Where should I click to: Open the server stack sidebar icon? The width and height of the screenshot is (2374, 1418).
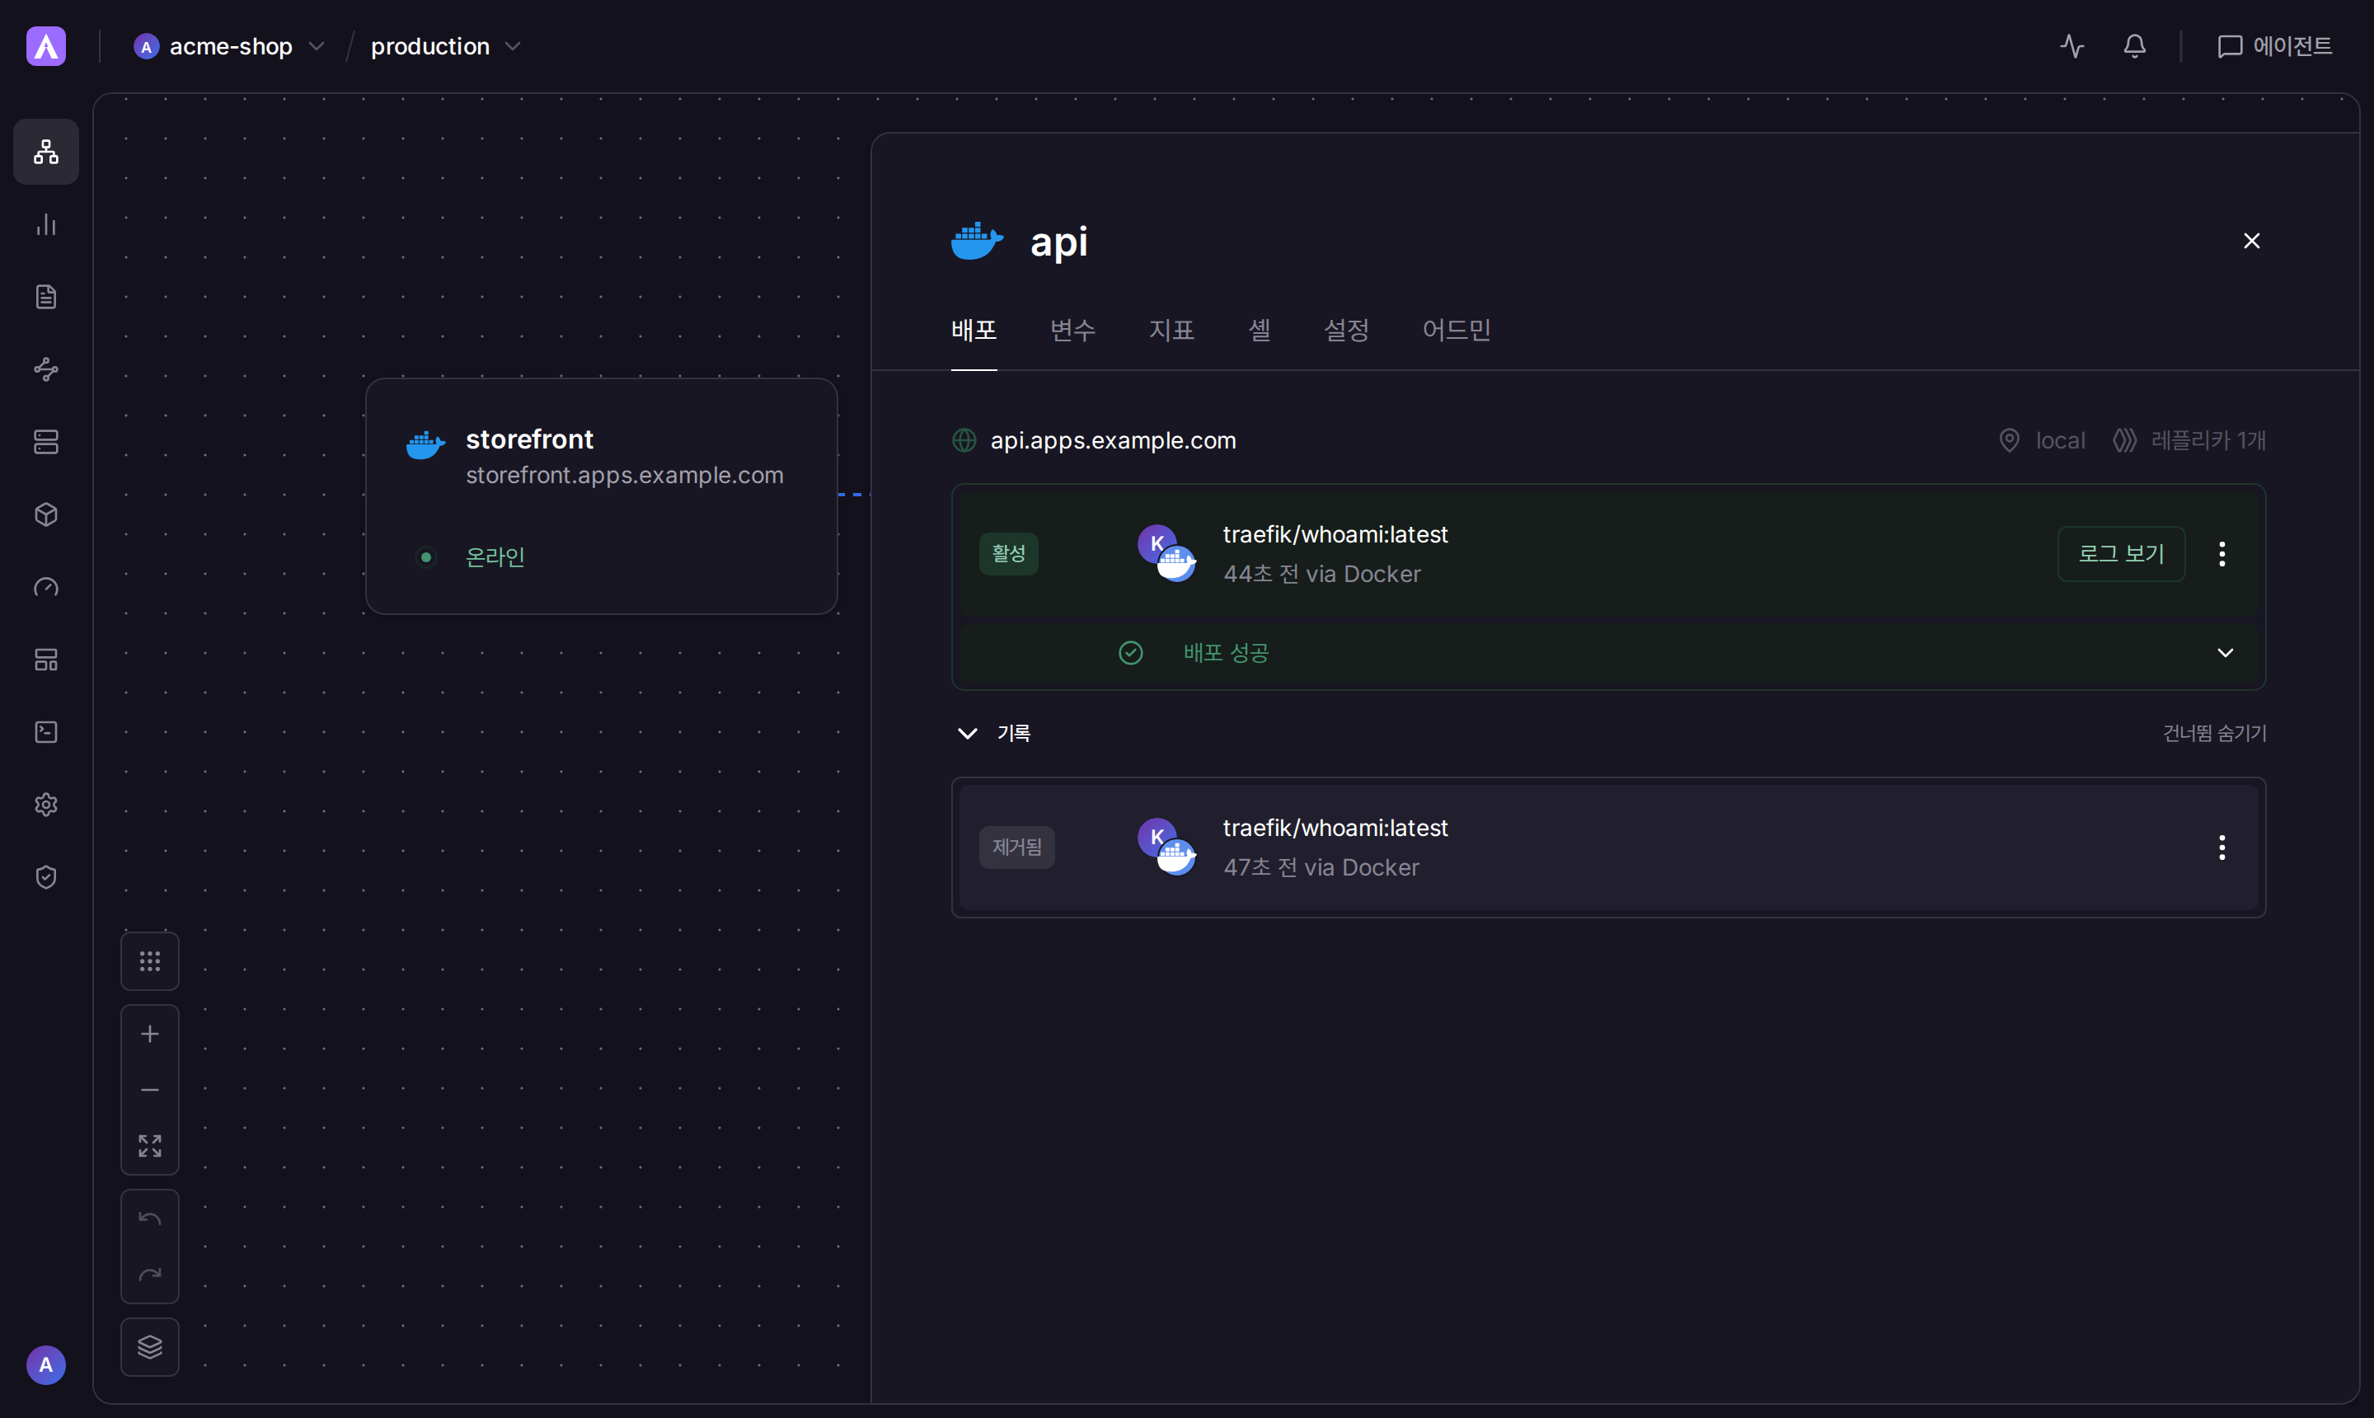(x=46, y=443)
